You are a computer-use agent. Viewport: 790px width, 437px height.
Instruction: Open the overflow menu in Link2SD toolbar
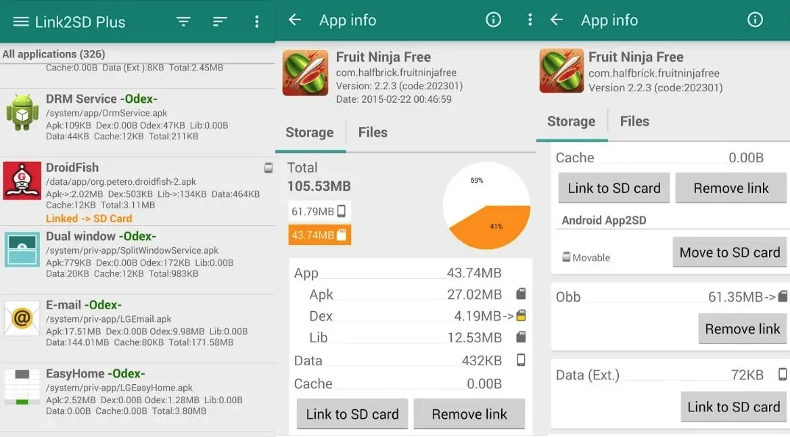pyautogui.click(x=256, y=22)
